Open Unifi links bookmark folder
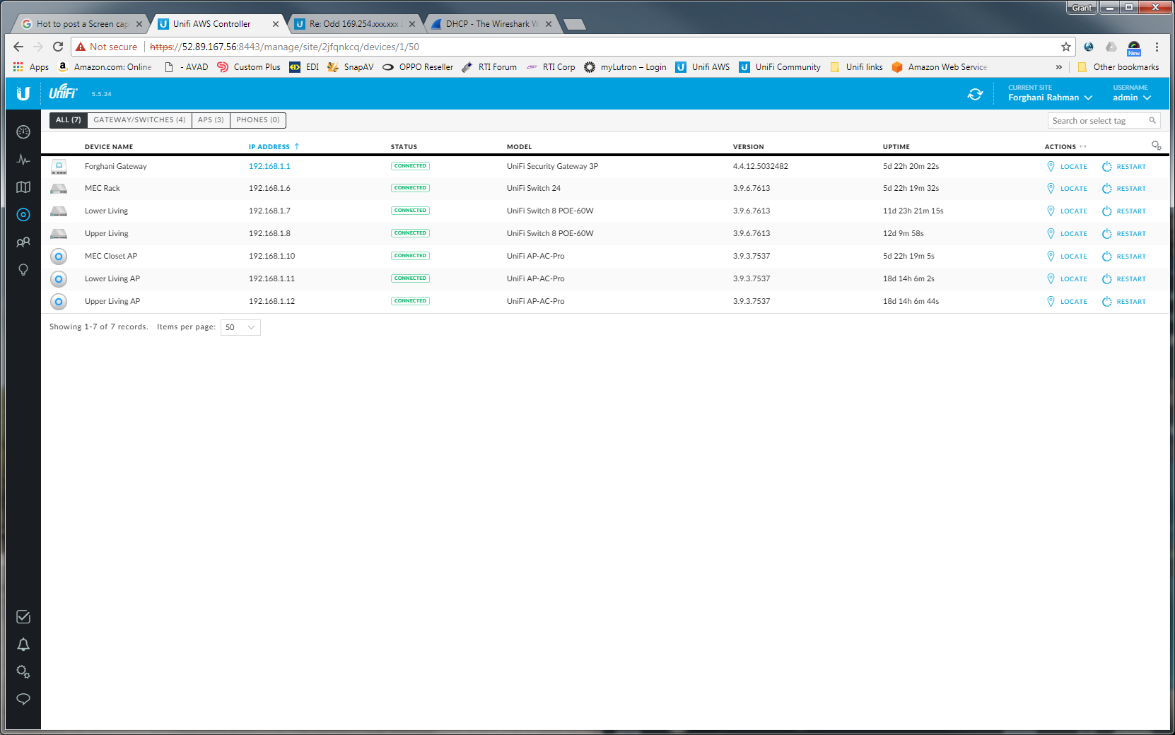 [x=856, y=67]
